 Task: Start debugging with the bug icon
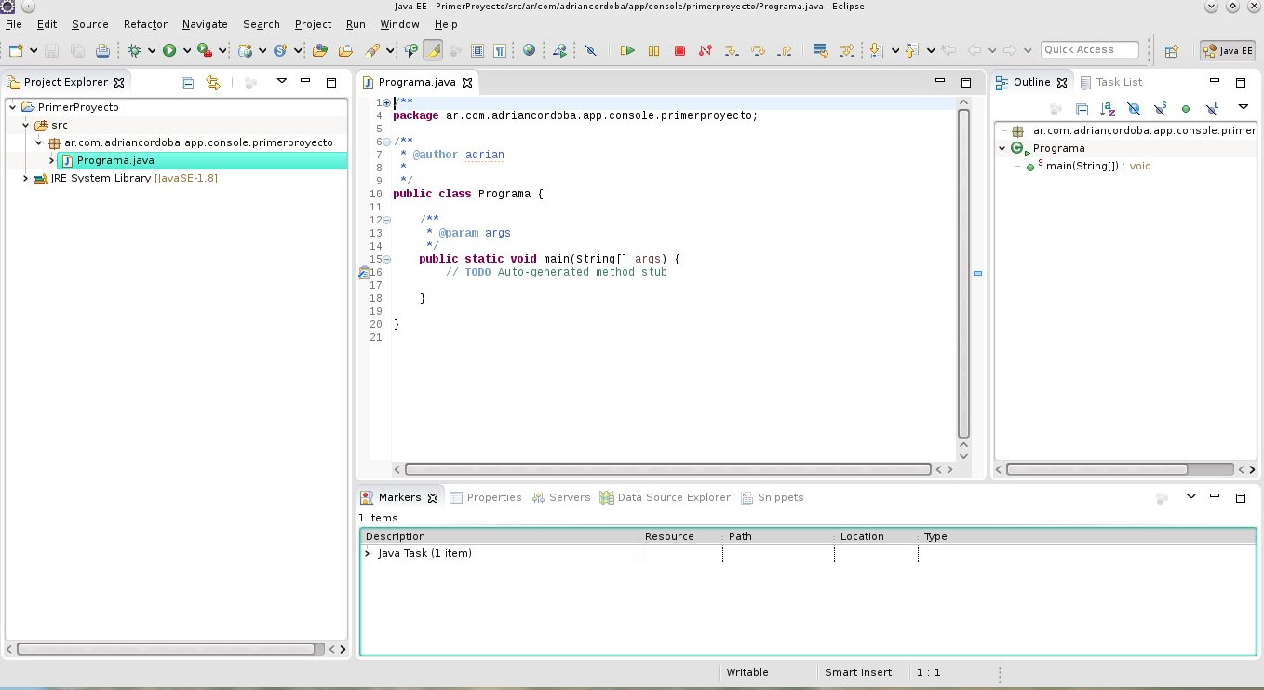[135, 50]
